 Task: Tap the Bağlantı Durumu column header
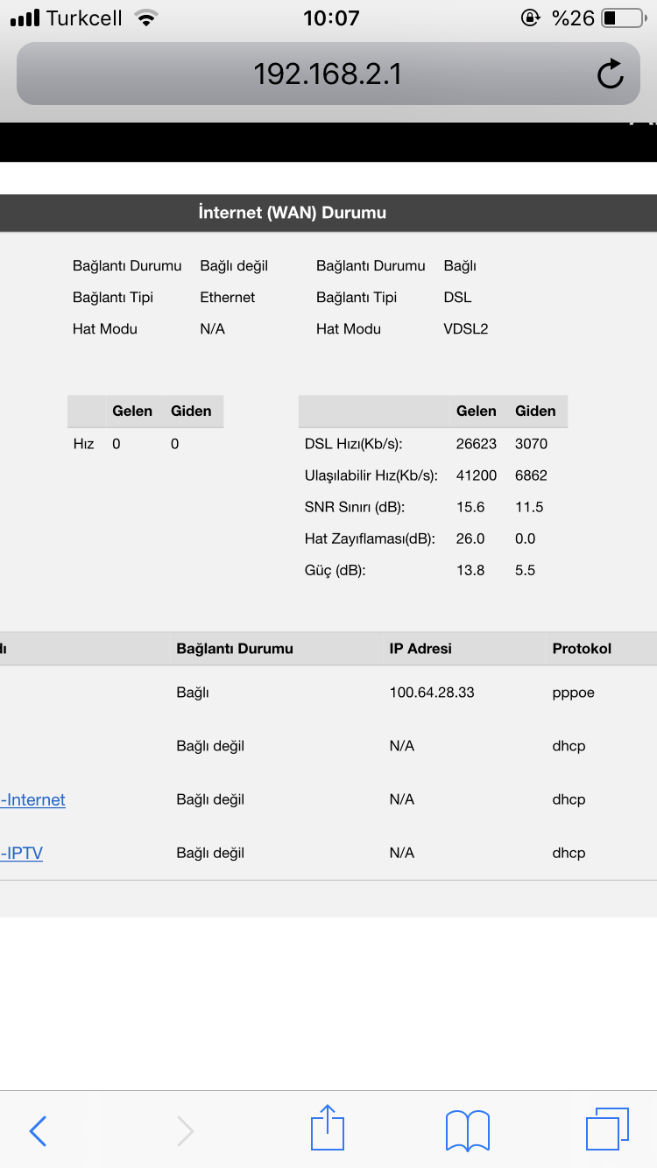[x=235, y=649]
